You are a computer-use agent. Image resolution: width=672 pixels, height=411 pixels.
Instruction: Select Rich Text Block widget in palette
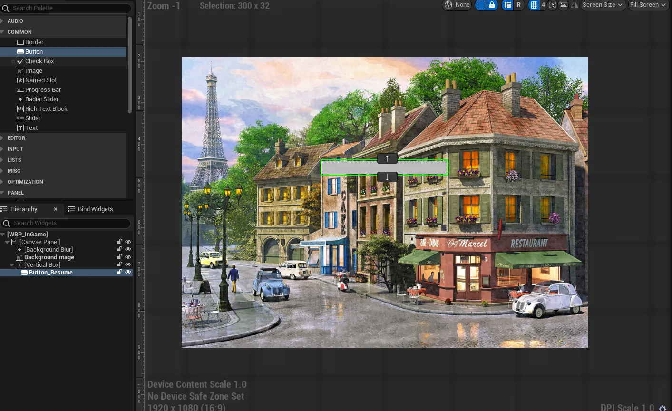click(x=63, y=109)
